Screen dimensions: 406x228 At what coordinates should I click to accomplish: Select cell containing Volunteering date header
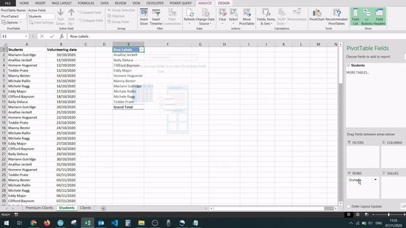tap(62, 49)
